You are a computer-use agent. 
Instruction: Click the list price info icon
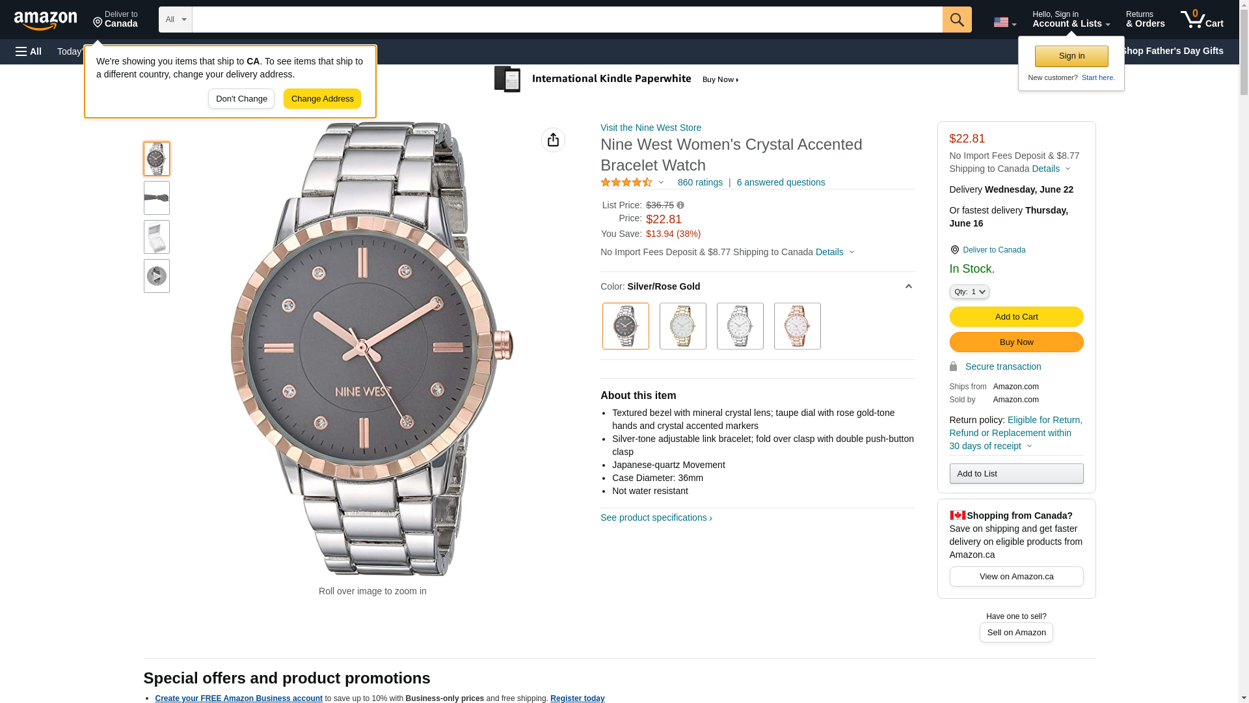pyautogui.click(x=680, y=205)
